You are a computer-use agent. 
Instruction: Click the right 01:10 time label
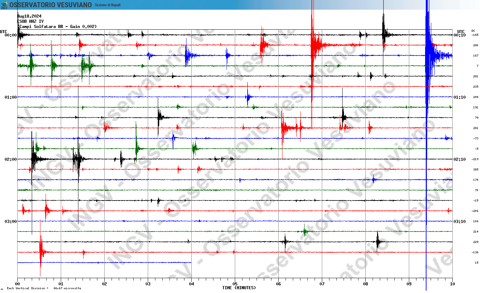(x=460, y=97)
